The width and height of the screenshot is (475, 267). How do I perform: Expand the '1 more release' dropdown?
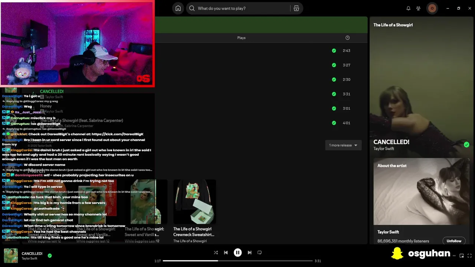(x=343, y=145)
